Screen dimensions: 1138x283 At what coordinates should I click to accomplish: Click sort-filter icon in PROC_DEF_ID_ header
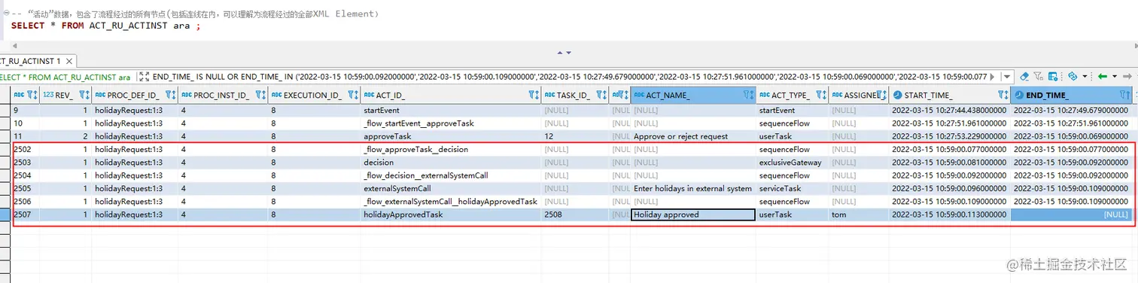[171, 95]
